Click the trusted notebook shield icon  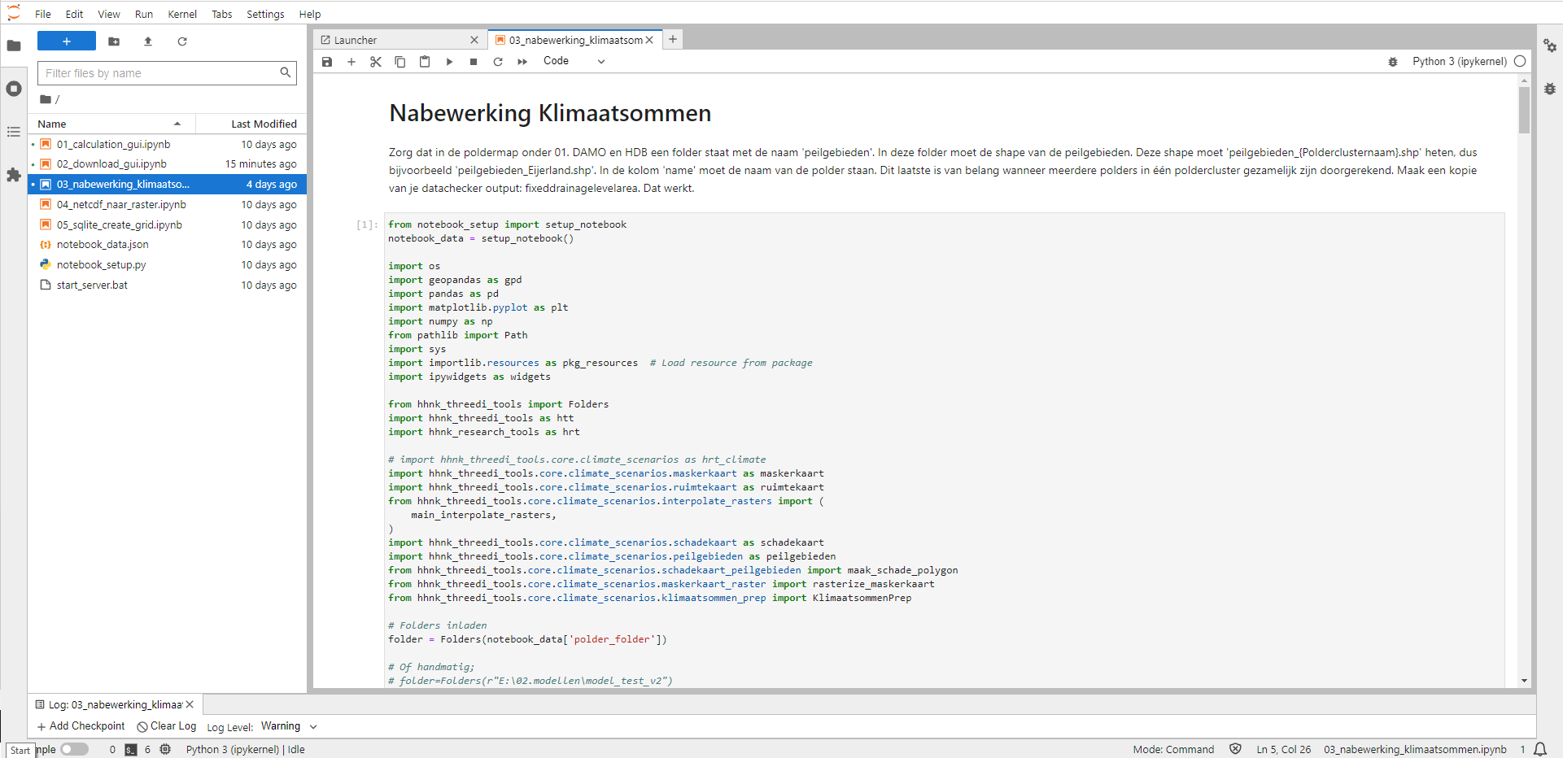(1235, 750)
